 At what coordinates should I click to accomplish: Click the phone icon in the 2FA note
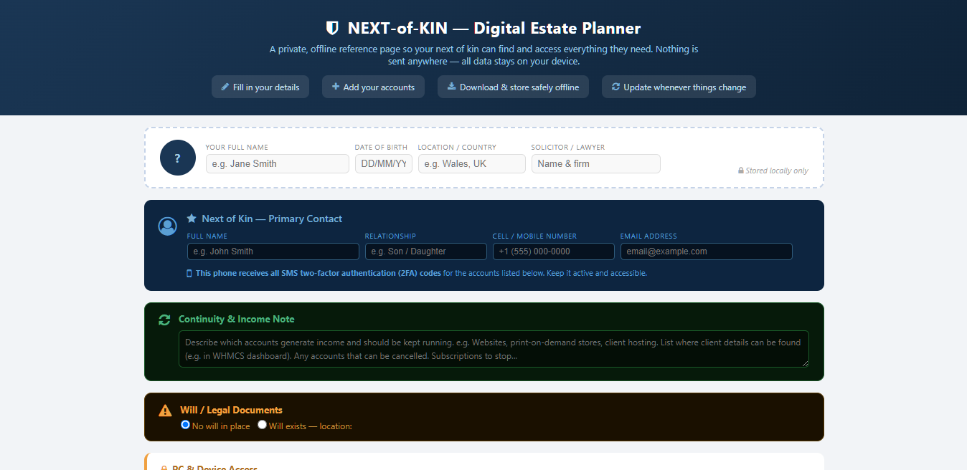tap(189, 273)
